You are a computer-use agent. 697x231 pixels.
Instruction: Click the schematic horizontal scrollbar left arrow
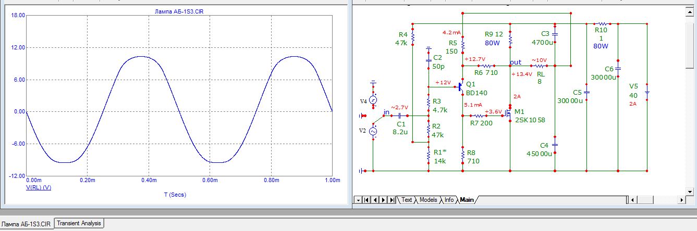coord(633,200)
